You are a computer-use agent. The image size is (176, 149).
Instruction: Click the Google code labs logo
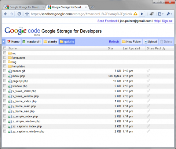22,31
